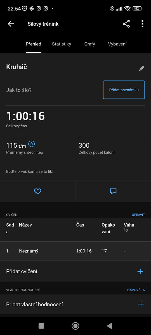This screenshot has height=335, width=151.
Task: Open NÁPOVĚDA help link
Action: point(136,290)
